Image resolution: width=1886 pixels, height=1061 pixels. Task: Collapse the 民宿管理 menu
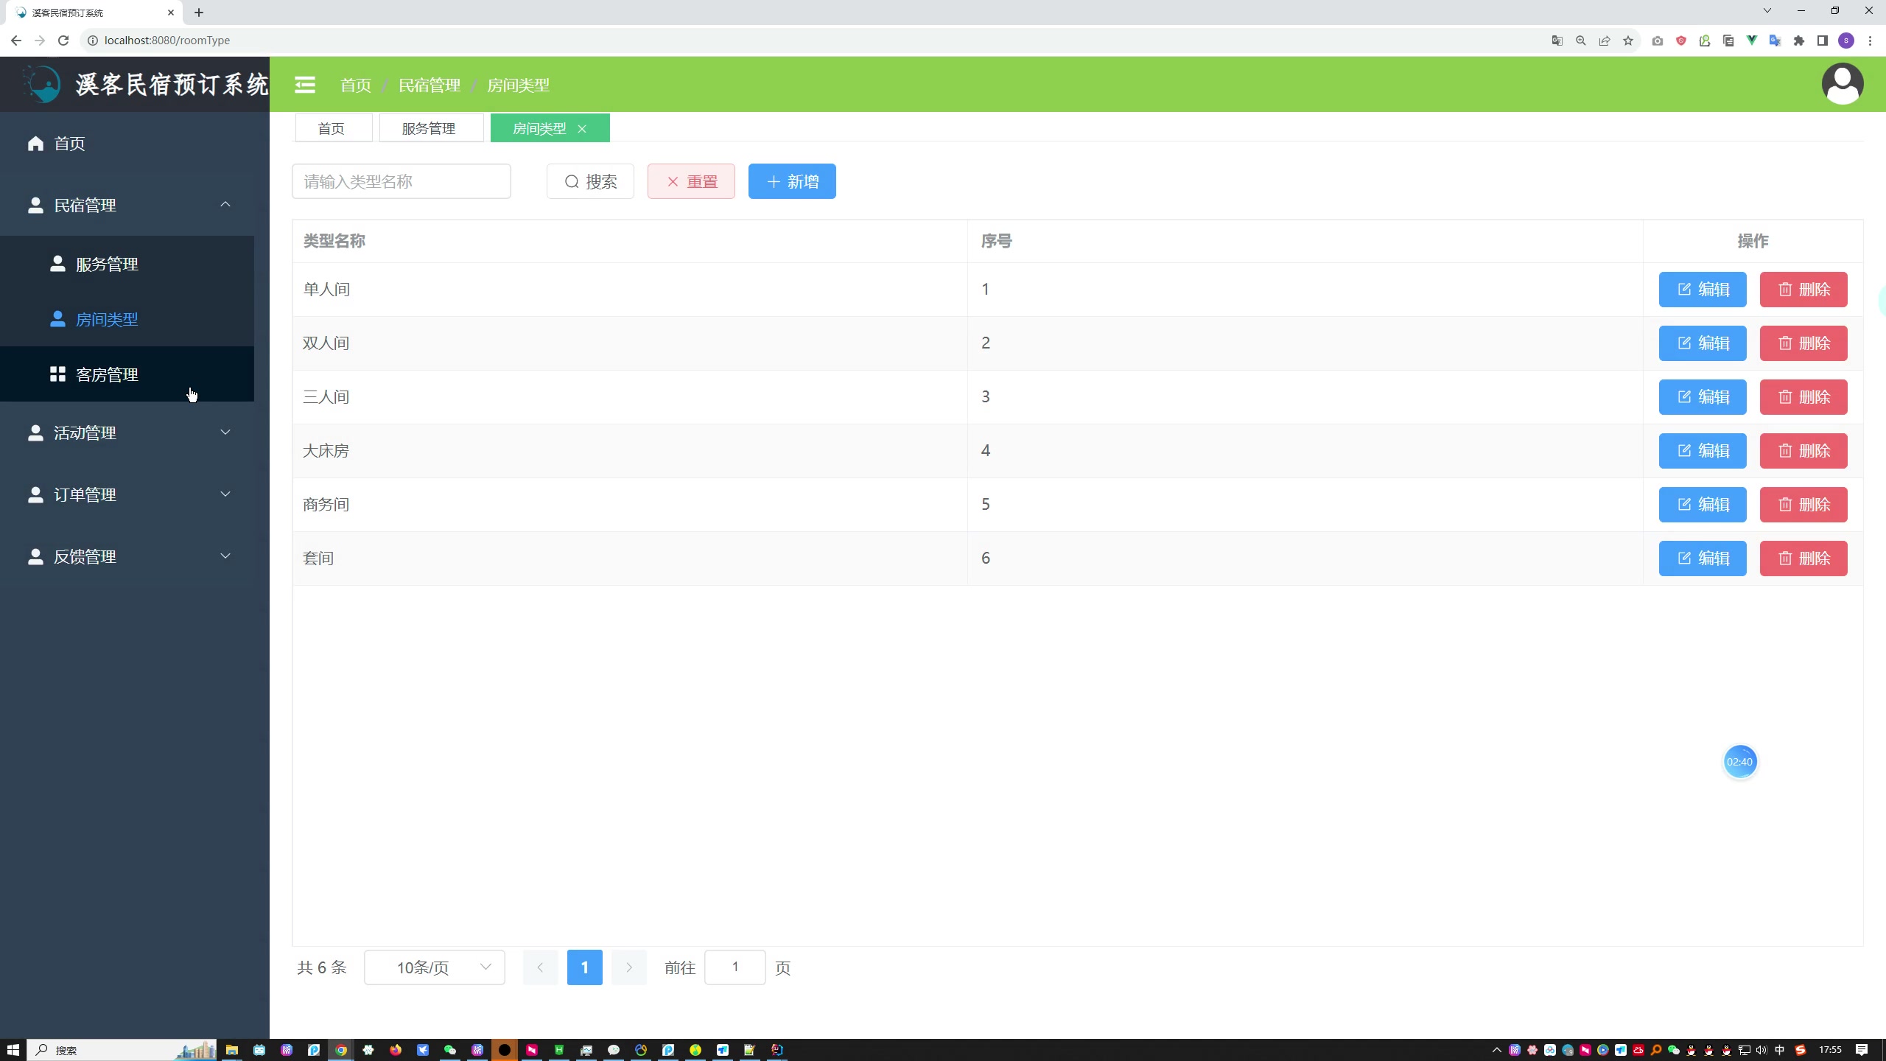coord(127,205)
